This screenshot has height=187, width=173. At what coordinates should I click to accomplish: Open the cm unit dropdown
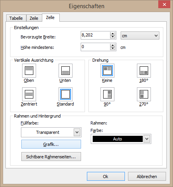pos(140,36)
